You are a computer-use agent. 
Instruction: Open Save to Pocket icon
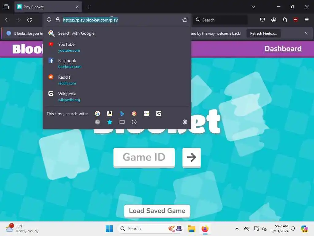pos(262,20)
